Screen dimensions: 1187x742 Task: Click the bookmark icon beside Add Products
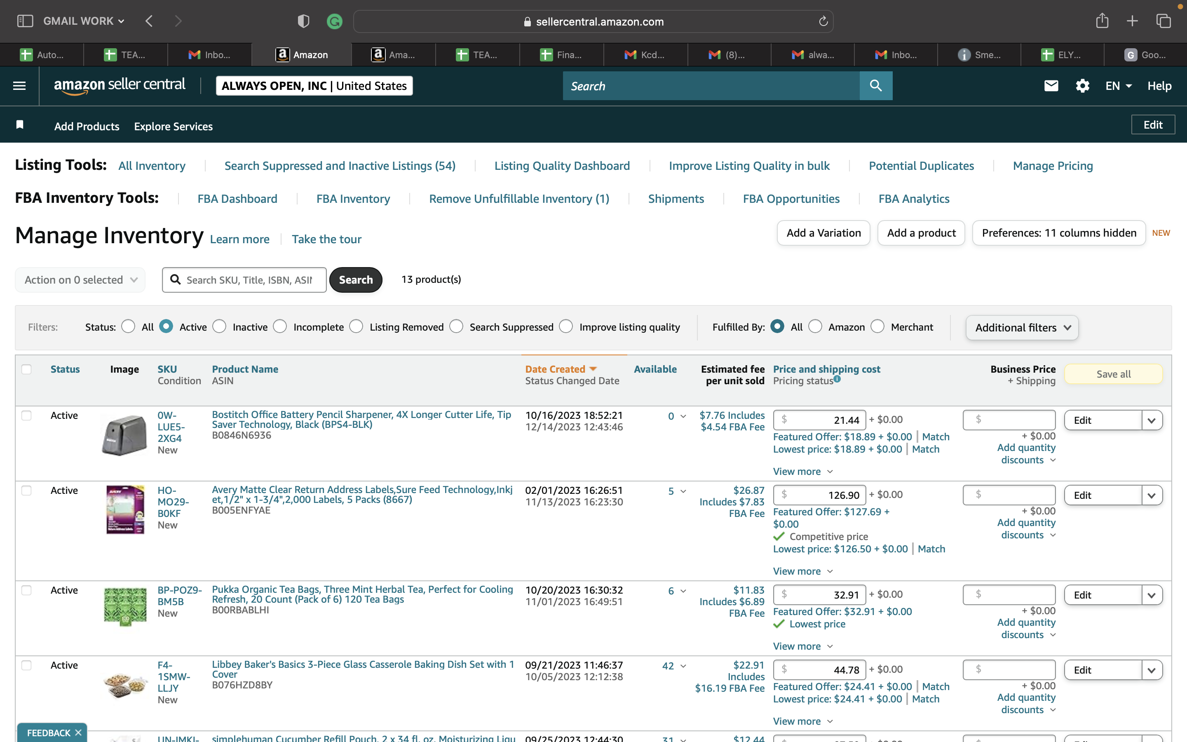pyautogui.click(x=20, y=124)
